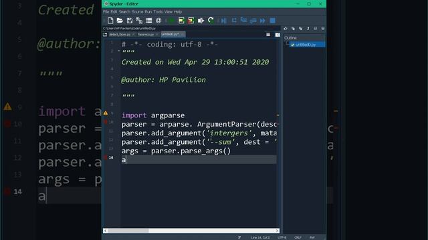Click the Stop debugging square icon
Viewport: 428px width, 240px height.
[272, 21]
